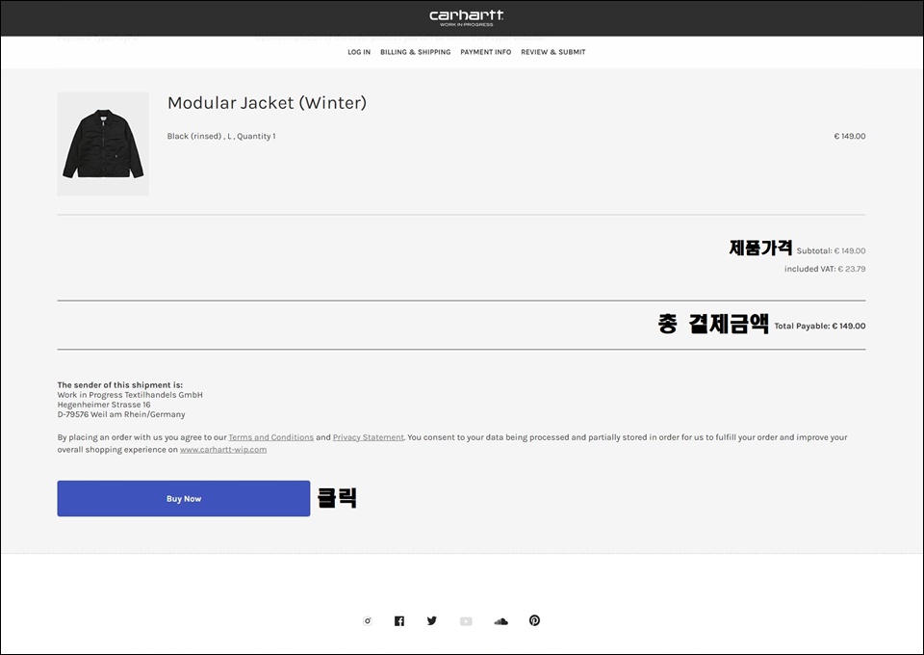The width and height of the screenshot is (924, 655).
Task: Click the Subtotal: € 149.00 amount
Action: click(x=831, y=250)
